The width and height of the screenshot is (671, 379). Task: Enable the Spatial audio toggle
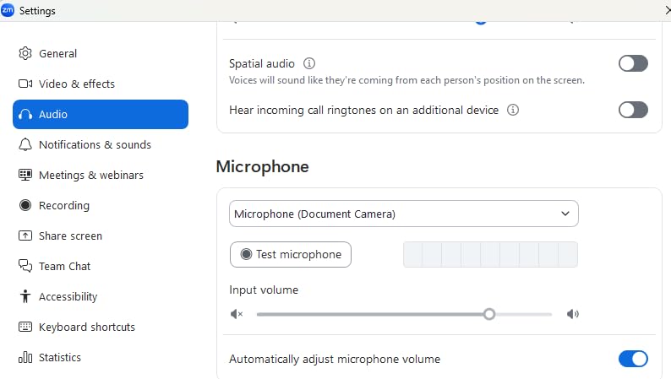tap(633, 63)
